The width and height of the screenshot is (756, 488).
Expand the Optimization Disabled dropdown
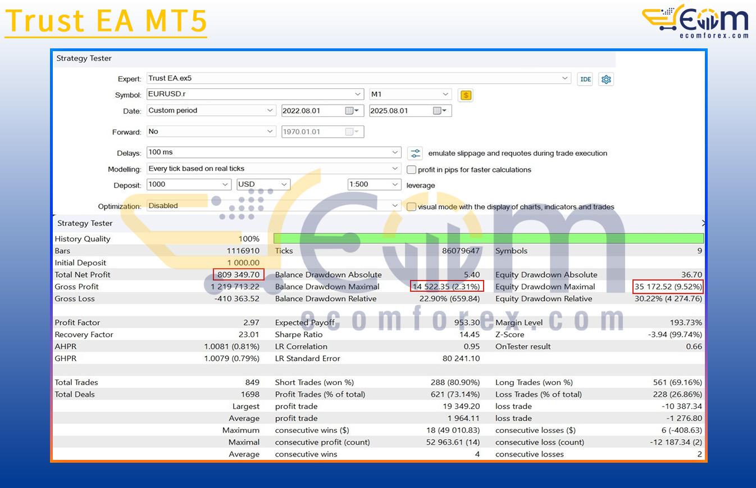(x=395, y=206)
